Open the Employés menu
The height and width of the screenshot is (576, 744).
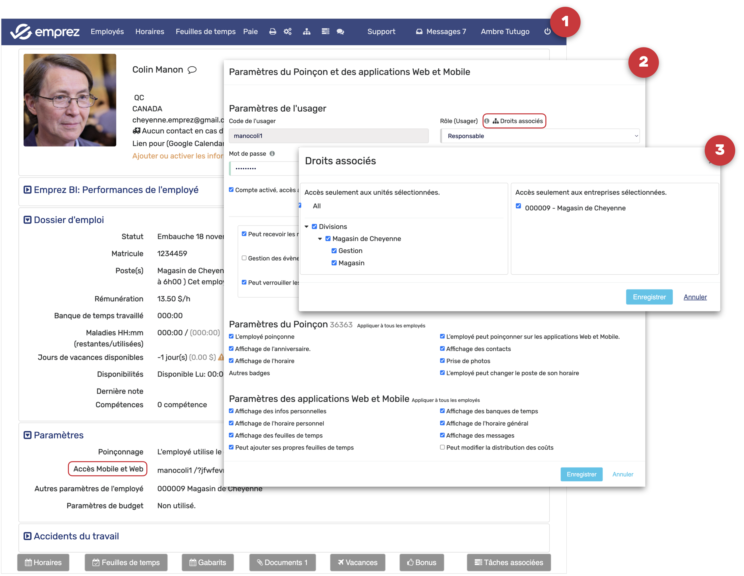107,32
